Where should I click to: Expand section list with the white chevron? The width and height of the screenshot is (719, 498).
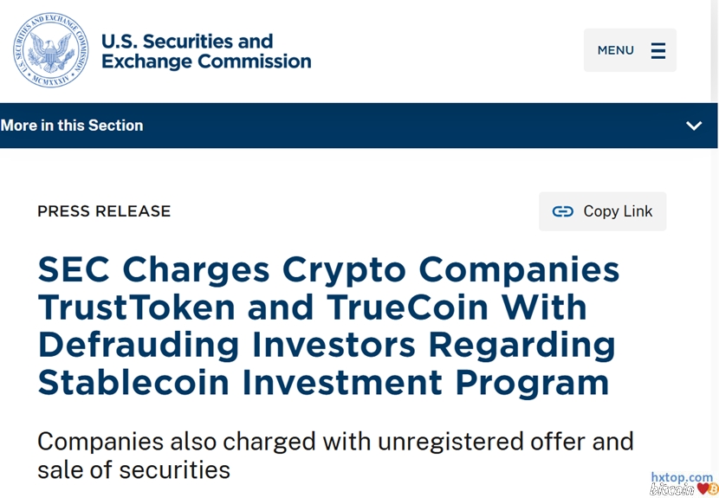(694, 126)
